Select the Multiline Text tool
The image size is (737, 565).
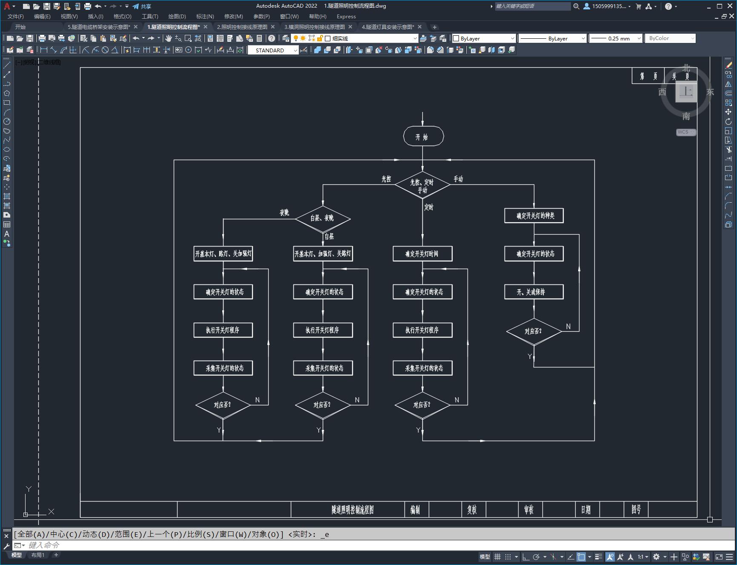(7, 234)
